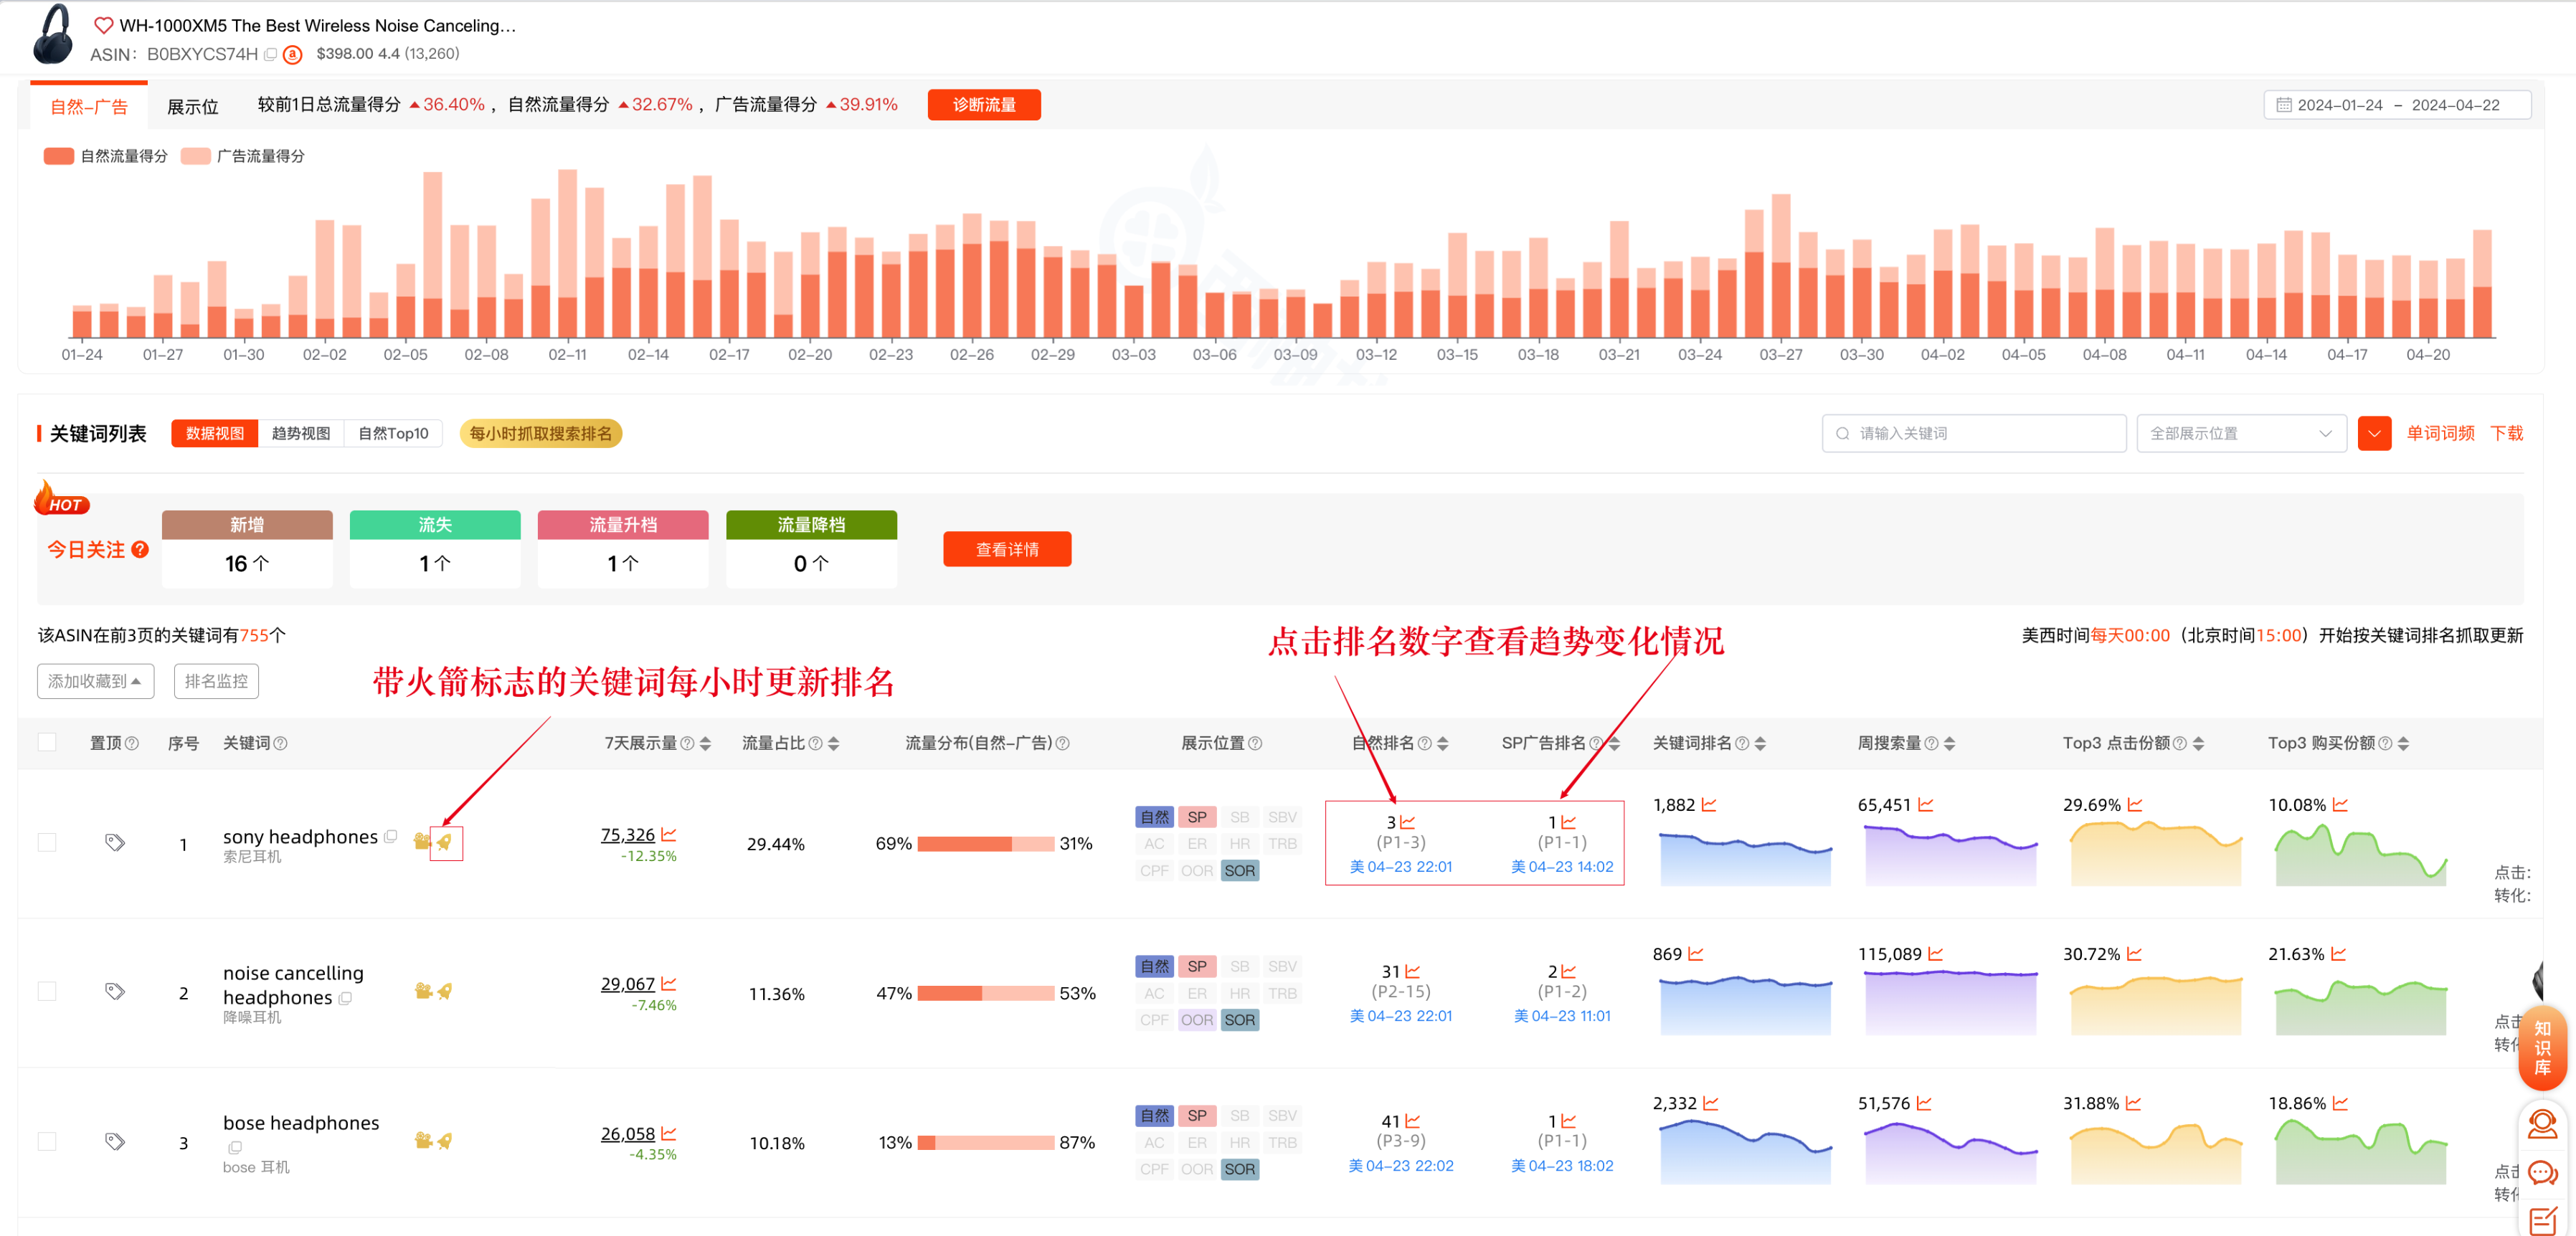The image size is (2576, 1236).
Task: Sort by Top3 点击份额 column arrows
Action: 2198,743
